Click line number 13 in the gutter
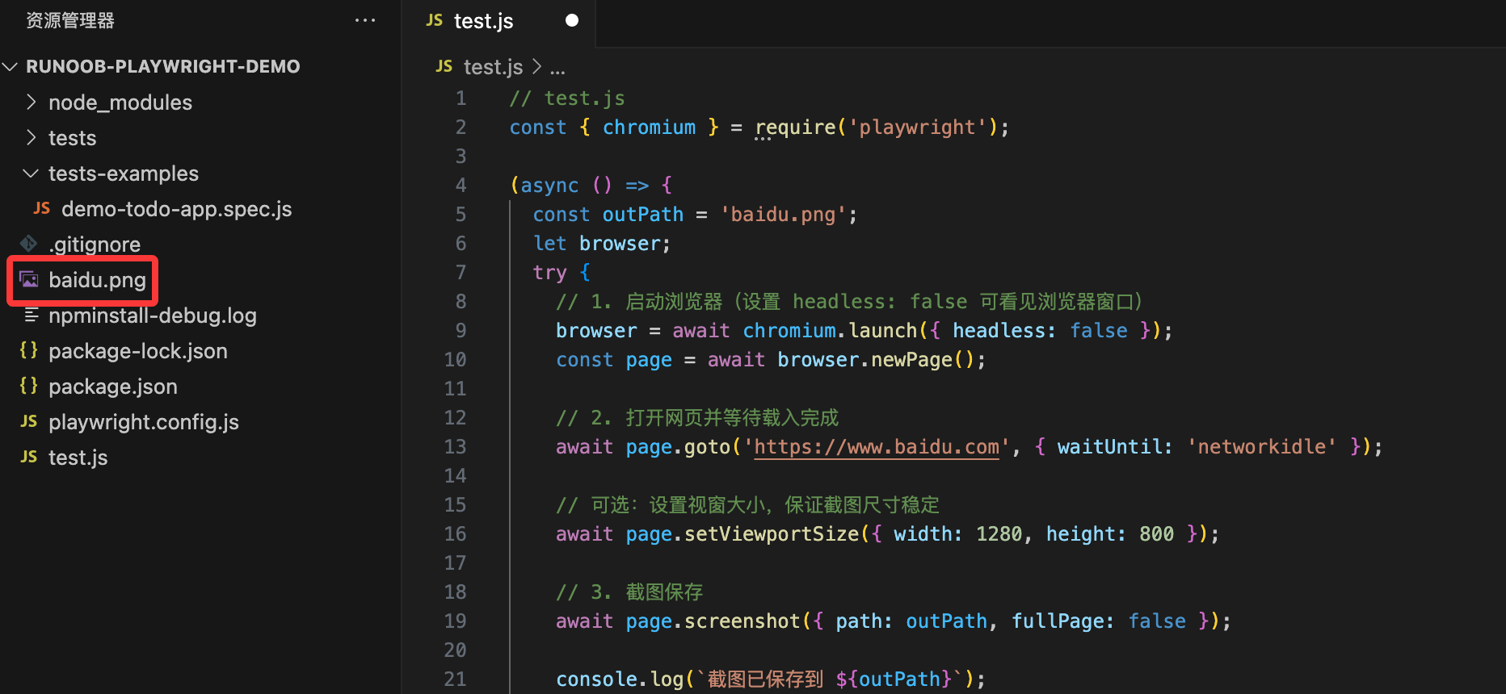The height and width of the screenshot is (694, 1506). coord(455,447)
